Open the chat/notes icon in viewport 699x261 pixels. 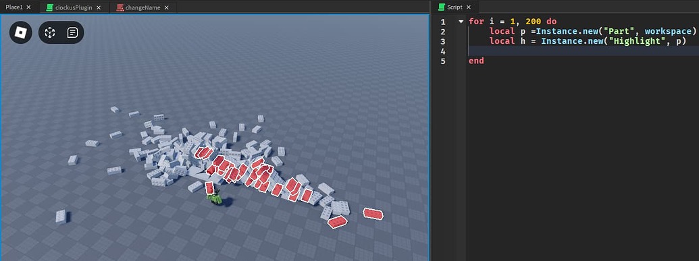pos(73,32)
